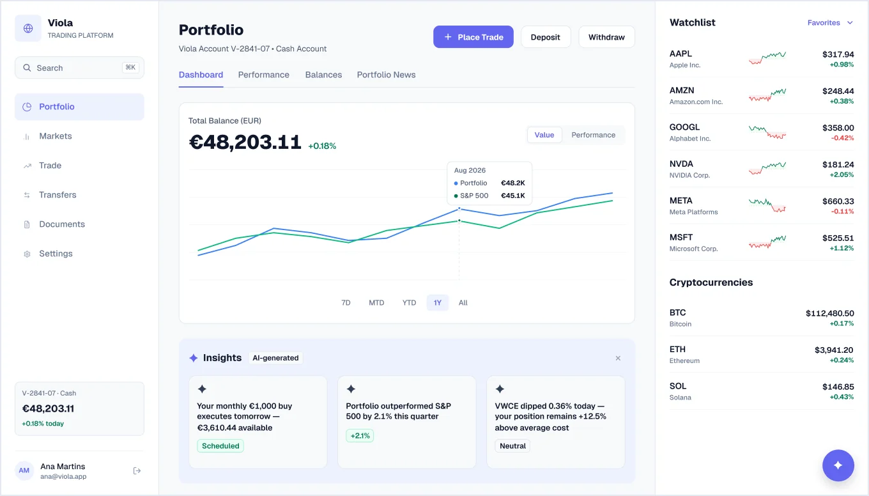The width and height of the screenshot is (869, 496).
Task: Close the Insights panel
Action: [618, 358]
